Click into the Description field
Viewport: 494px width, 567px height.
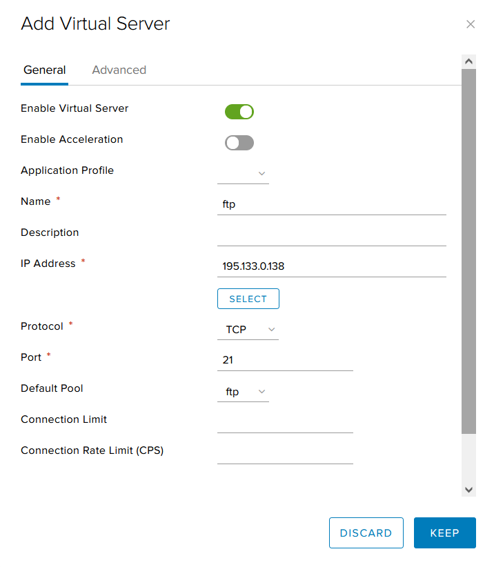pyautogui.click(x=332, y=236)
